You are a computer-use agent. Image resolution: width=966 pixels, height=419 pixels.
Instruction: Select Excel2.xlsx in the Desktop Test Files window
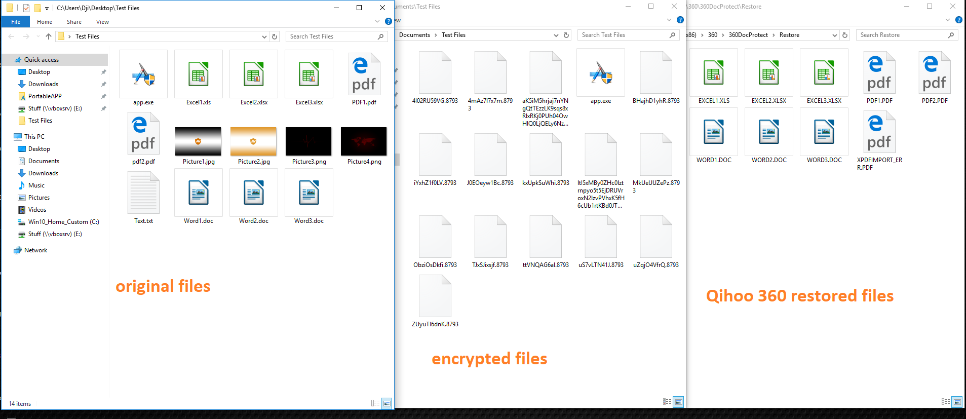point(254,79)
